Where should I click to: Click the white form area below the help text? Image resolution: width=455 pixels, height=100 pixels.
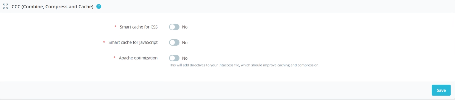[227, 75]
